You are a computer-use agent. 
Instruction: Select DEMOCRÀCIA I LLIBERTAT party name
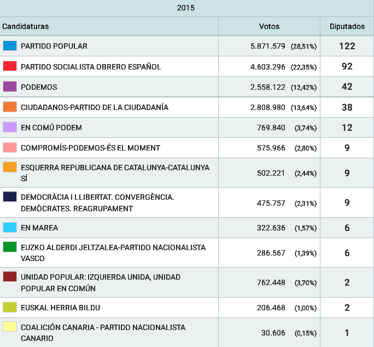tap(97, 203)
